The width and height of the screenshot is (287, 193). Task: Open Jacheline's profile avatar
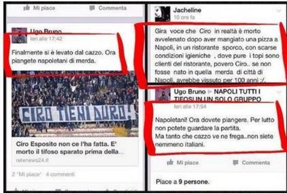(x=163, y=14)
